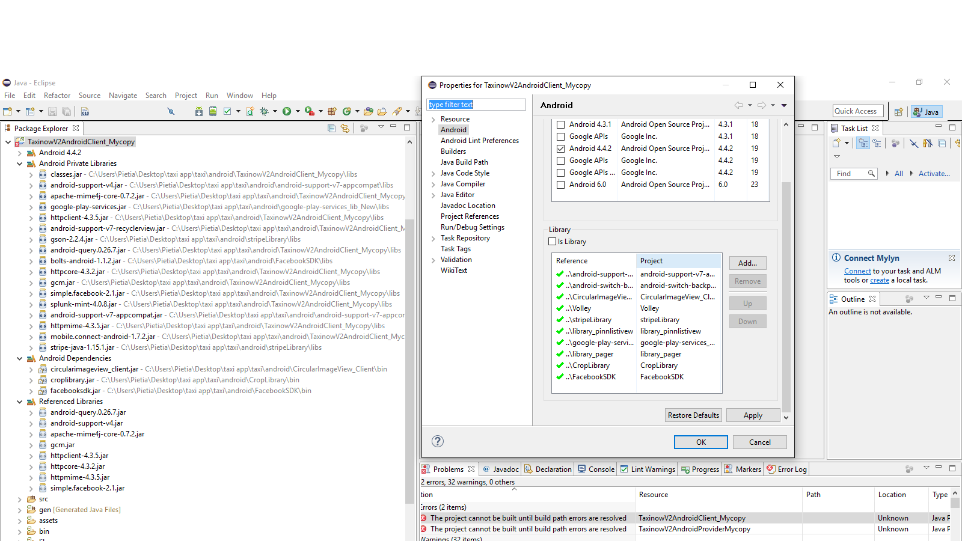The width and height of the screenshot is (962, 541).
Task: Uncheck the Android 4.4.2 target checkbox
Action: tap(560, 148)
